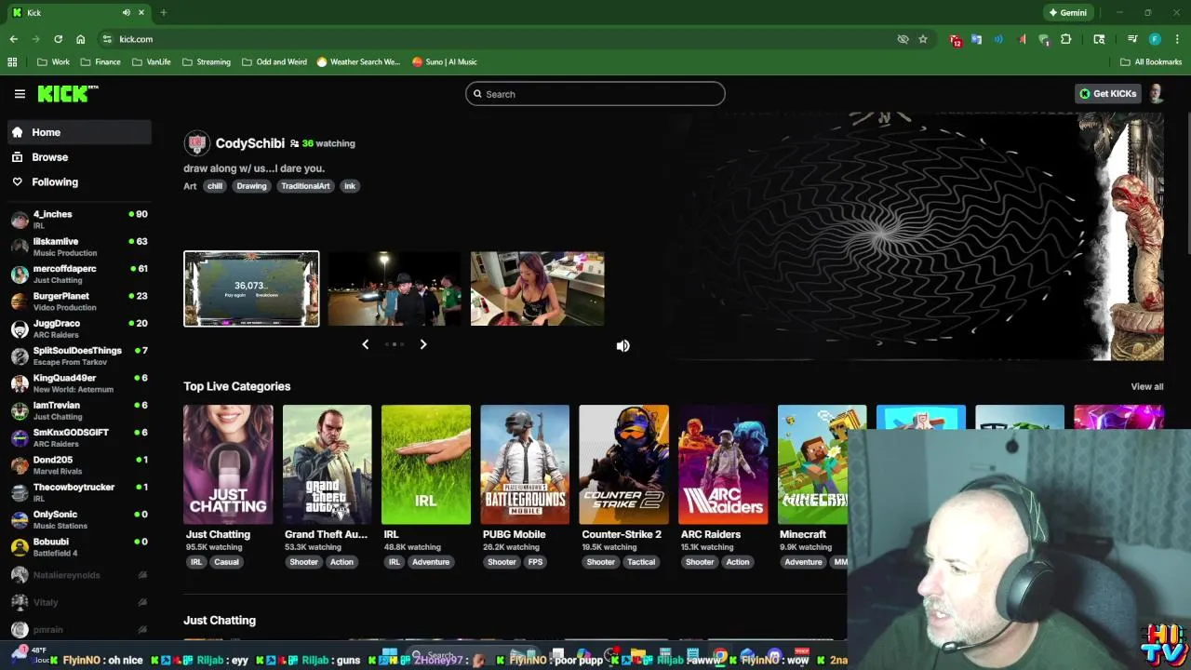Open the Suno AI Music bookmark
Viewport: 1191px width, 670px height.
point(444,61)
